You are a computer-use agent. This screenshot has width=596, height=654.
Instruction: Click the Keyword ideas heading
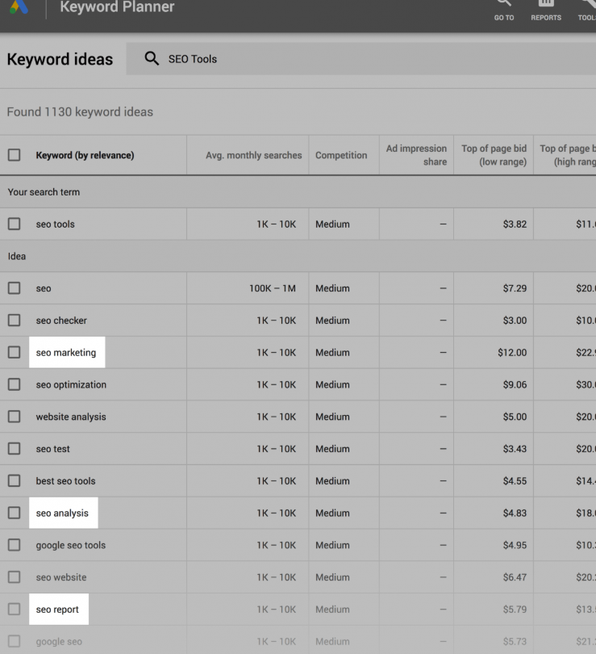pos(60,59)
